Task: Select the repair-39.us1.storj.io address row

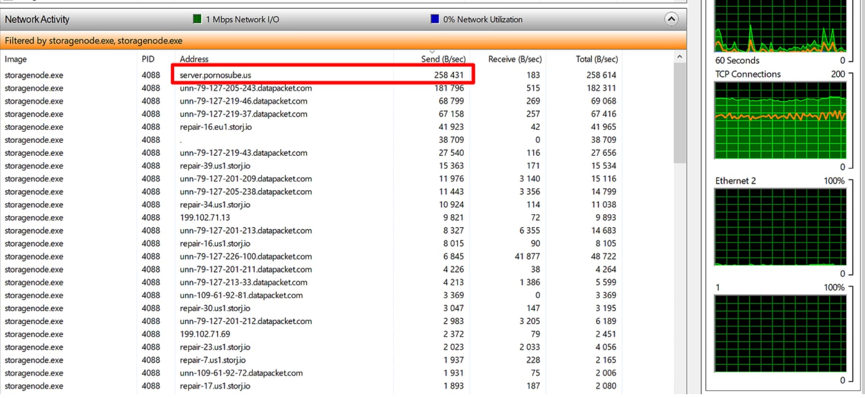Action: click(312, 165)
